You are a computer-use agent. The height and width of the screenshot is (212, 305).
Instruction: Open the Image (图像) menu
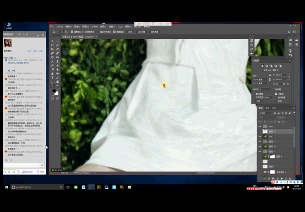point(77,27)
